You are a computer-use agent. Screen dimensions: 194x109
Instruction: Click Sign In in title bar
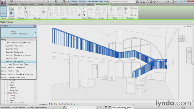pos(154,1)
